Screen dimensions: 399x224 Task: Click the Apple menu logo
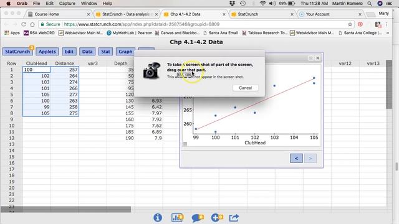[8, 3]
